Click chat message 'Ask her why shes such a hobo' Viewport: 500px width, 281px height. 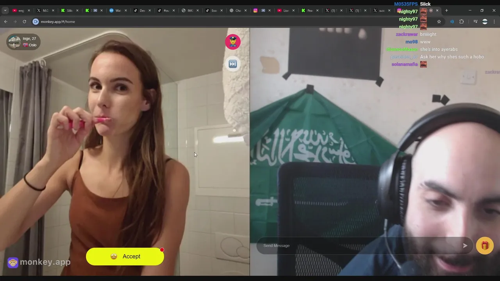click(452, 57)
